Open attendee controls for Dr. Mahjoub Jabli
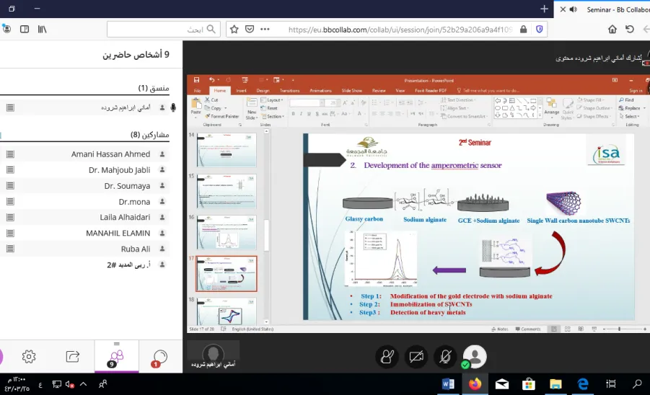This screenshot has width=650, height=395. pyautogui.click(x=10, y=170)
